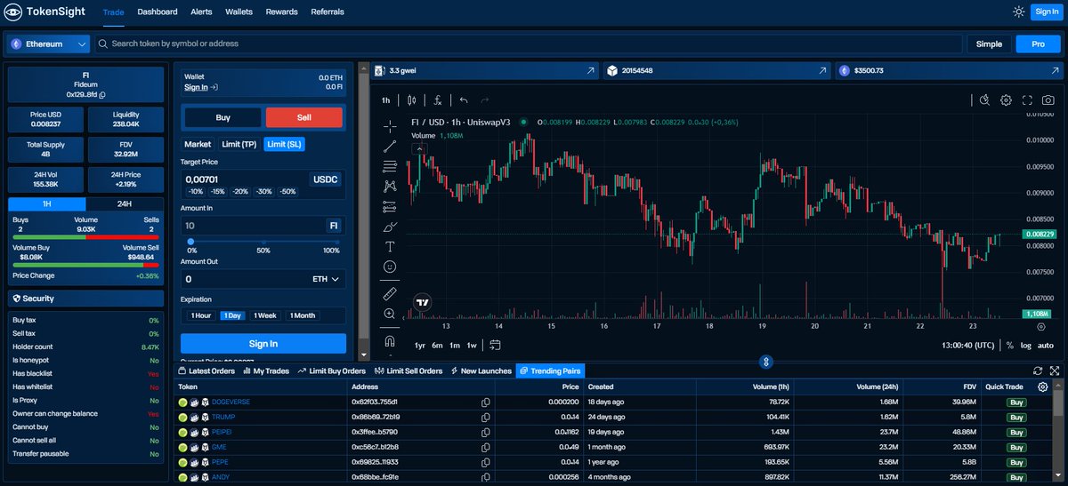Click the top-right Sign In button
Image resolution: width=1068 pixels, height=486 pixels.
1045,12
